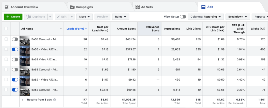
Task: Click the Account Overview tab icon
Action: [7, 7]
